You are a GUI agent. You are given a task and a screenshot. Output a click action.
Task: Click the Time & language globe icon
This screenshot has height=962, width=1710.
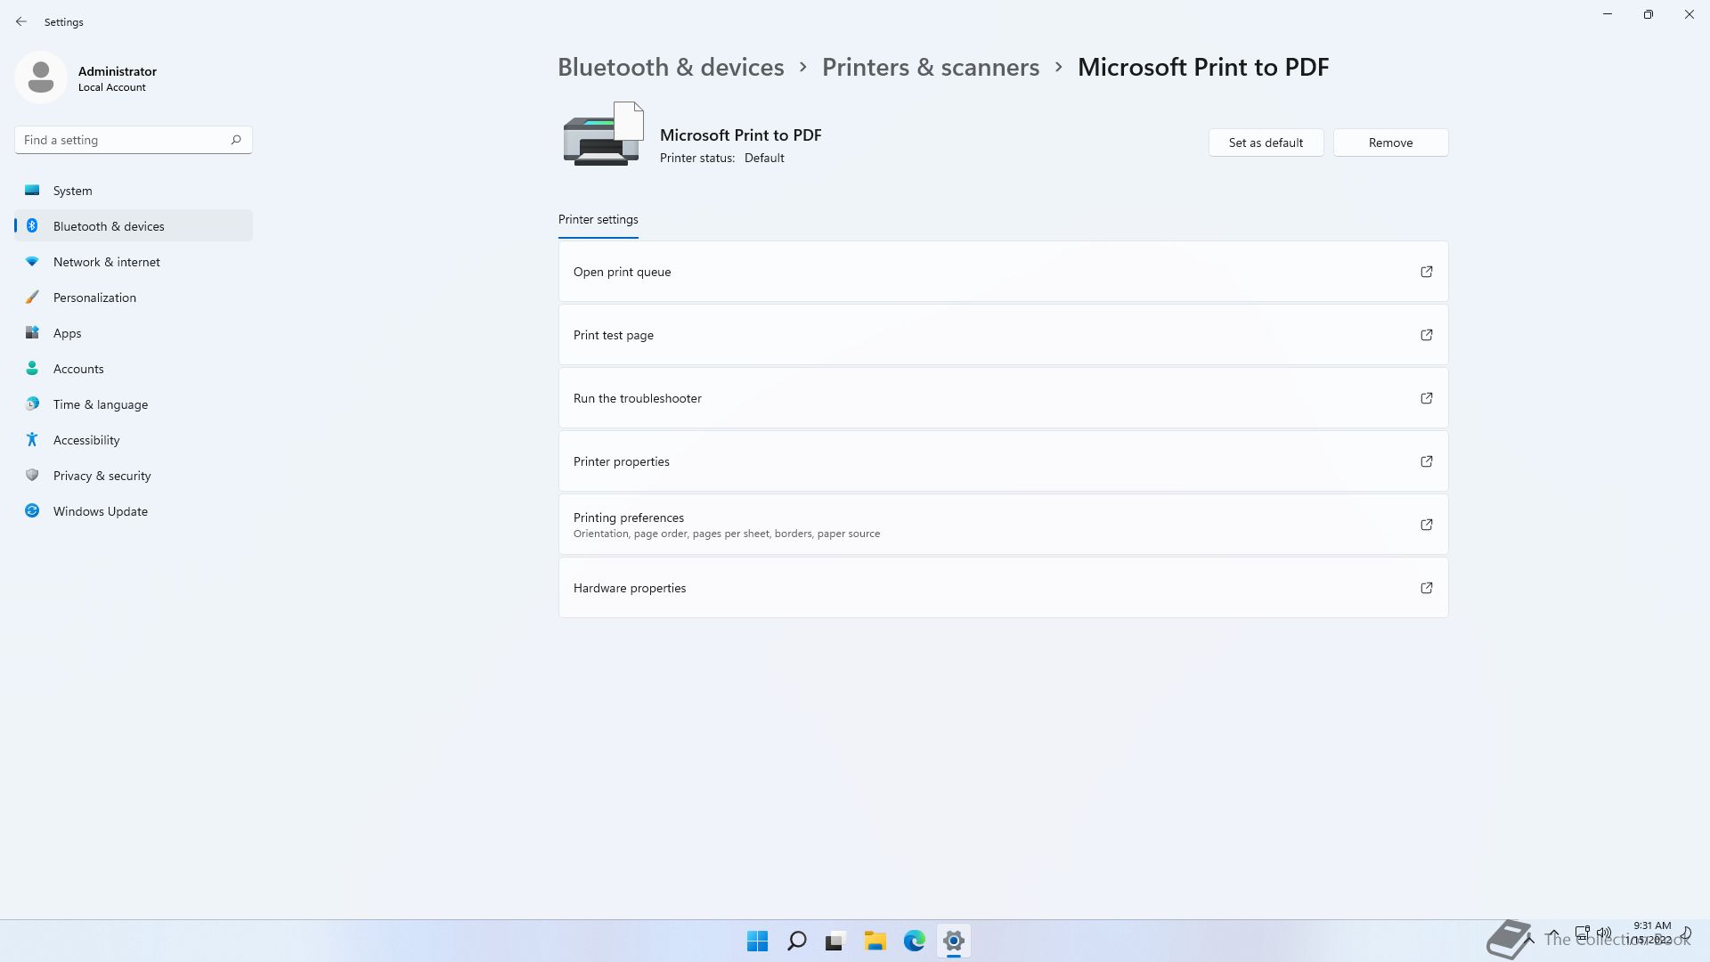pos(32,404)
